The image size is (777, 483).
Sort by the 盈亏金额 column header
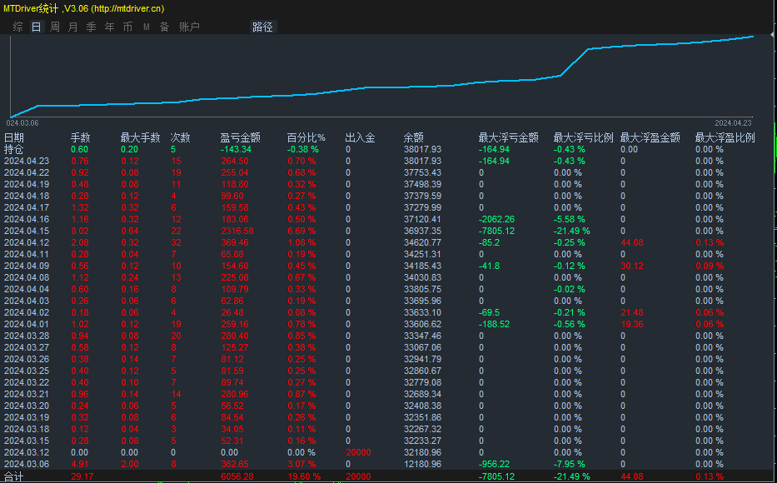click(241, 137)
